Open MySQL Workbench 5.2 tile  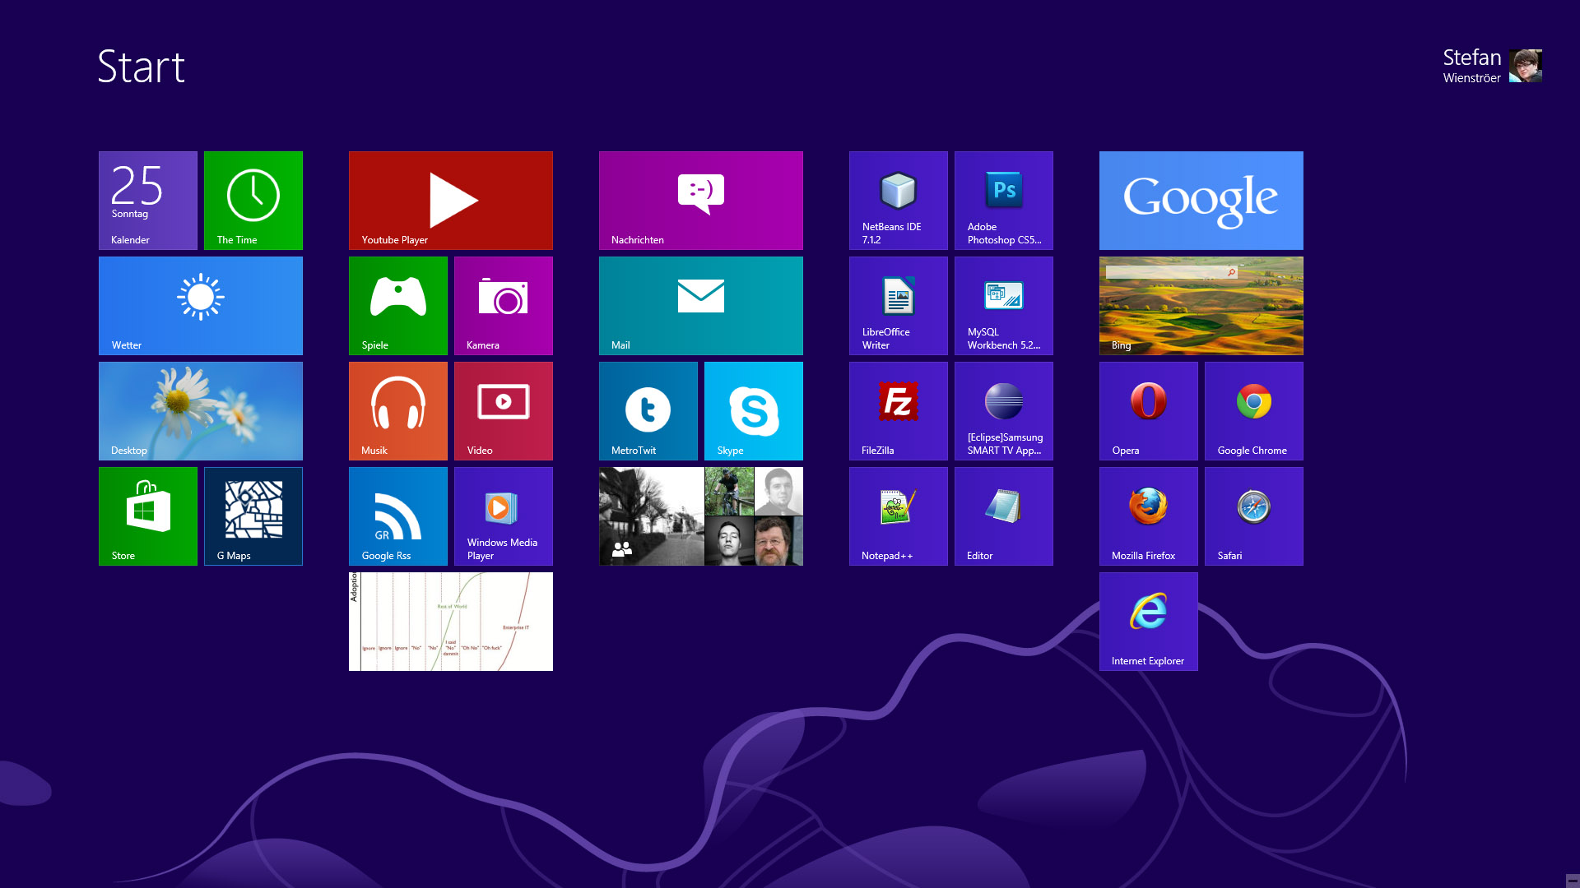[x=1004, y=306]
